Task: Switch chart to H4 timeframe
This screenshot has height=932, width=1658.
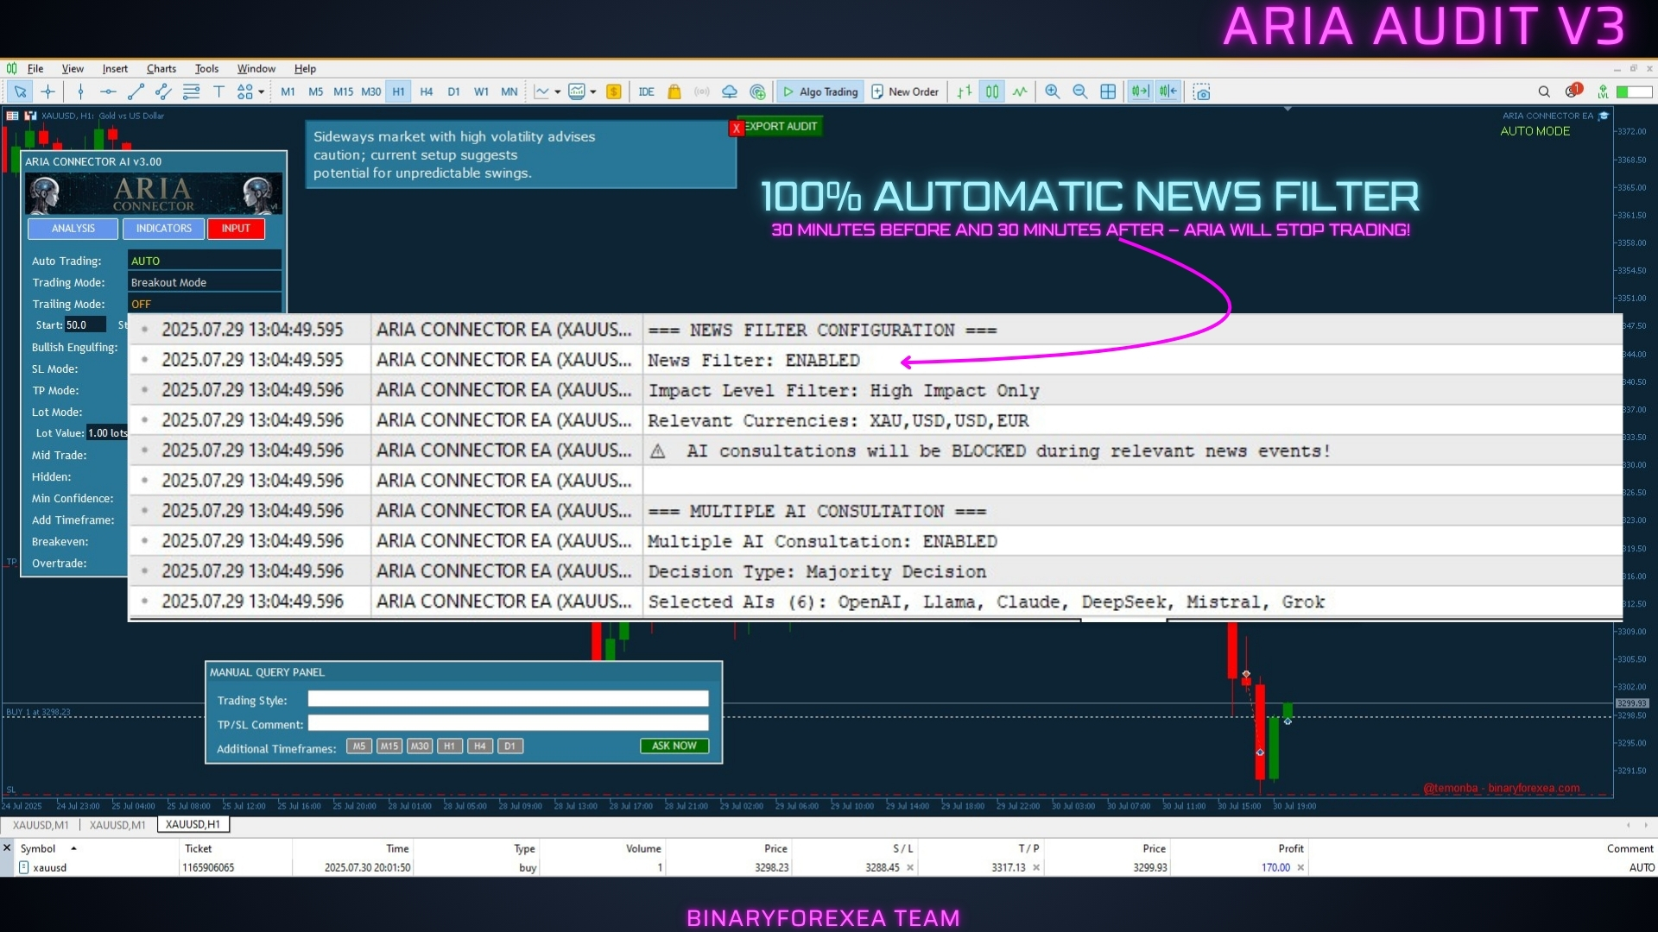Action: point(427,91)
